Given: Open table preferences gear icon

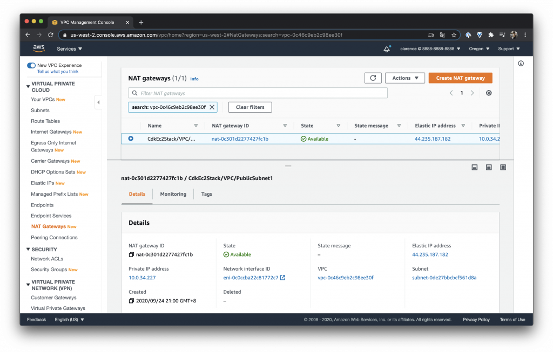Looking at the screenshot, I should tap(488, 93).
